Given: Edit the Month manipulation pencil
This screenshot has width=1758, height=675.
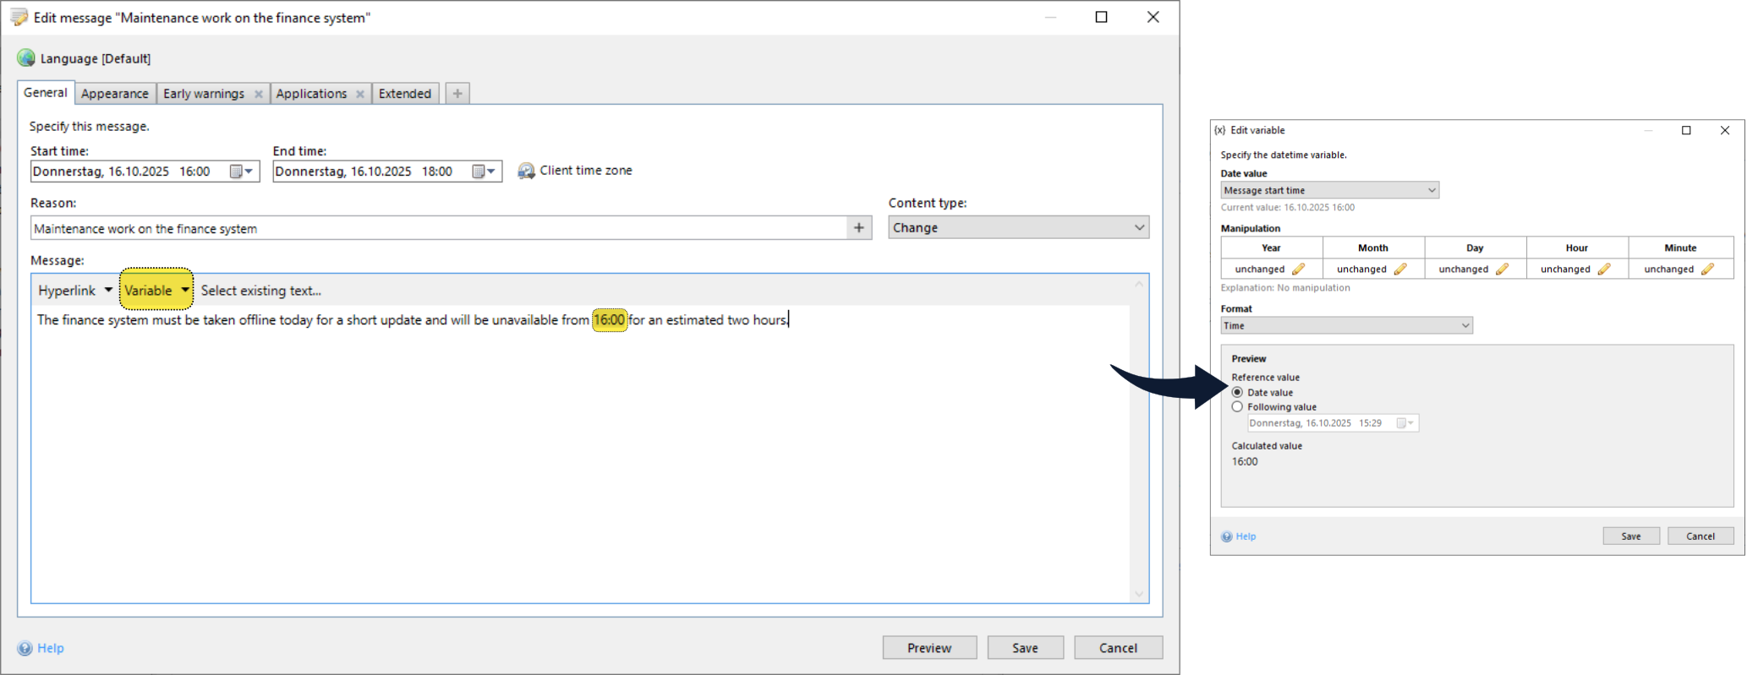Looking at the screenshot, I should click(1400, 269).
